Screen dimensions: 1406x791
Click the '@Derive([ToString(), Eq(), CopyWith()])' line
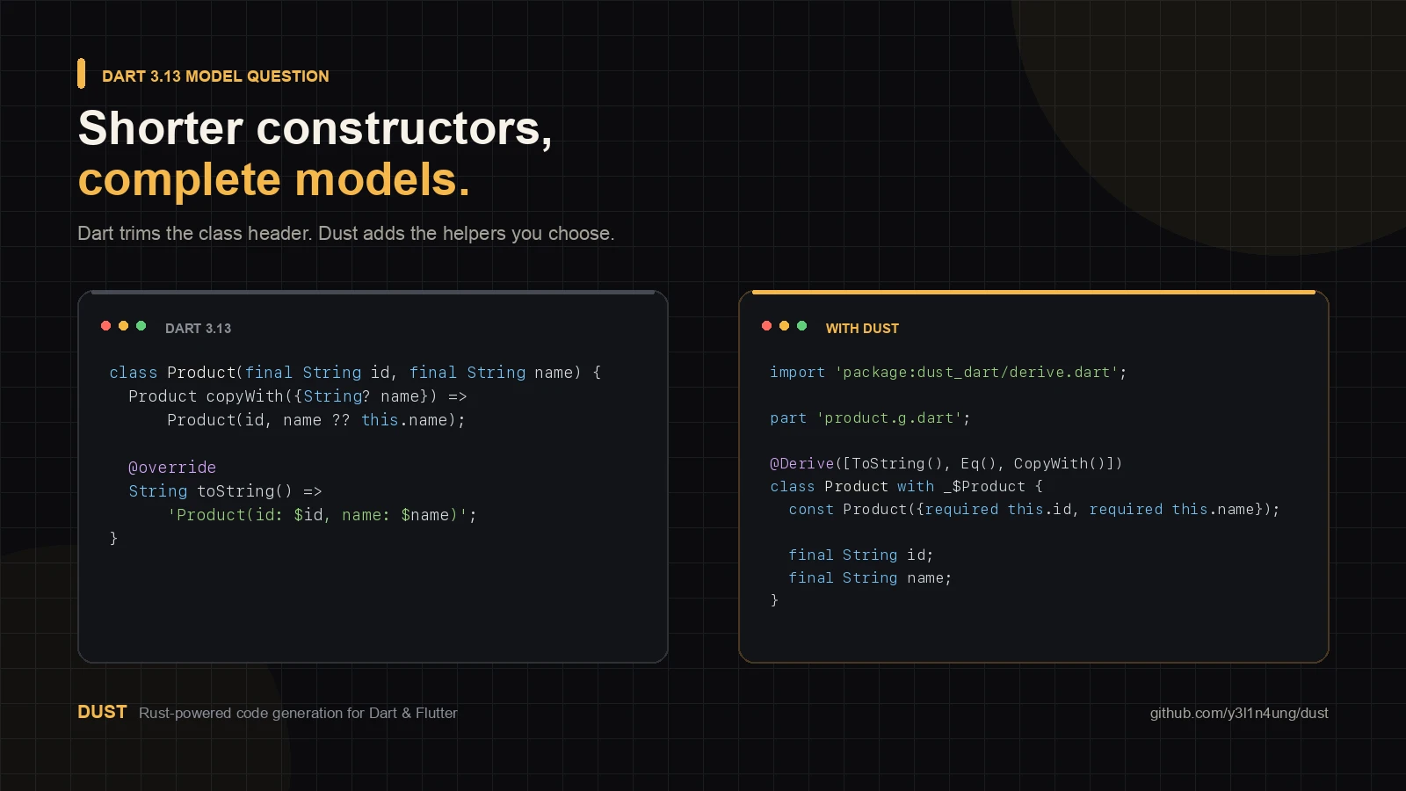click(946, 464)
